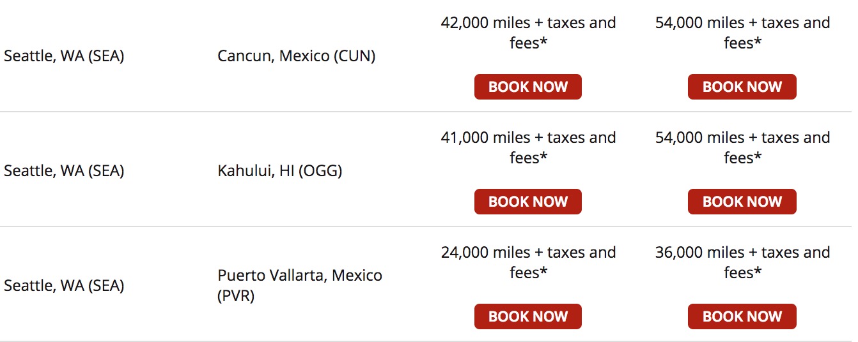Viewport: 858px width, 342px height.
Task: Book the 54,000 miles Seattle to Kahului award
Action: click(742, 202)
